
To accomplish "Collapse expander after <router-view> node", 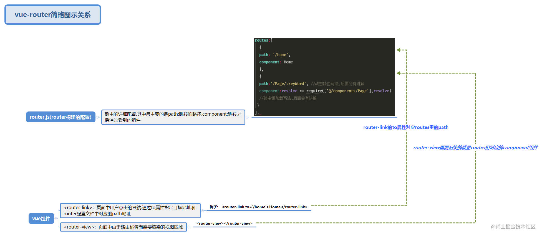I will click(189, 227).
